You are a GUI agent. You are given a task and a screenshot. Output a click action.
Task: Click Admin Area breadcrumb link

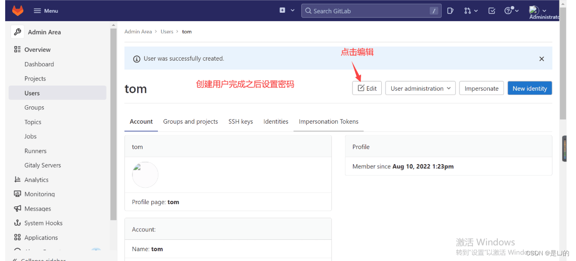(x=138, y=32)
